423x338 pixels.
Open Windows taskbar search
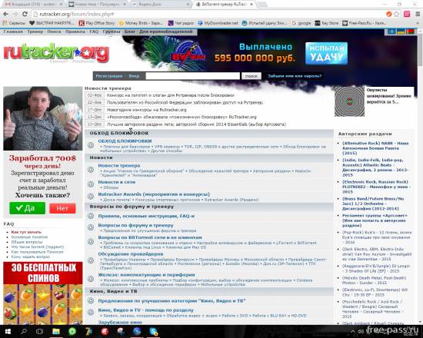[x=24, y=331]
